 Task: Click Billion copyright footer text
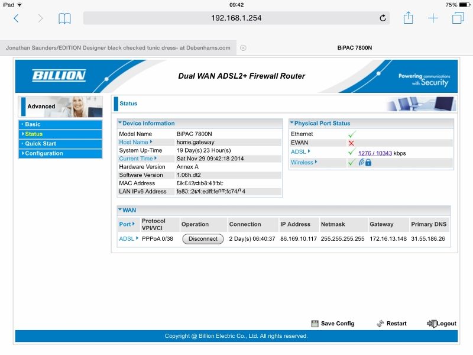click(236, 336)
